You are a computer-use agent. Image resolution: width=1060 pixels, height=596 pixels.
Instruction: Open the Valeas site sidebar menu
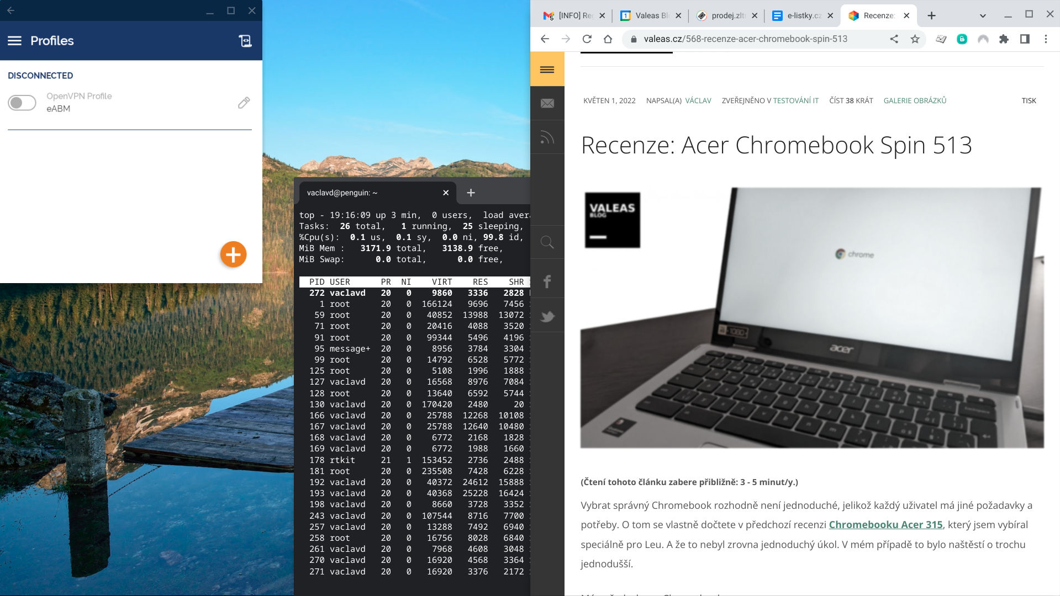click(547, 69)
